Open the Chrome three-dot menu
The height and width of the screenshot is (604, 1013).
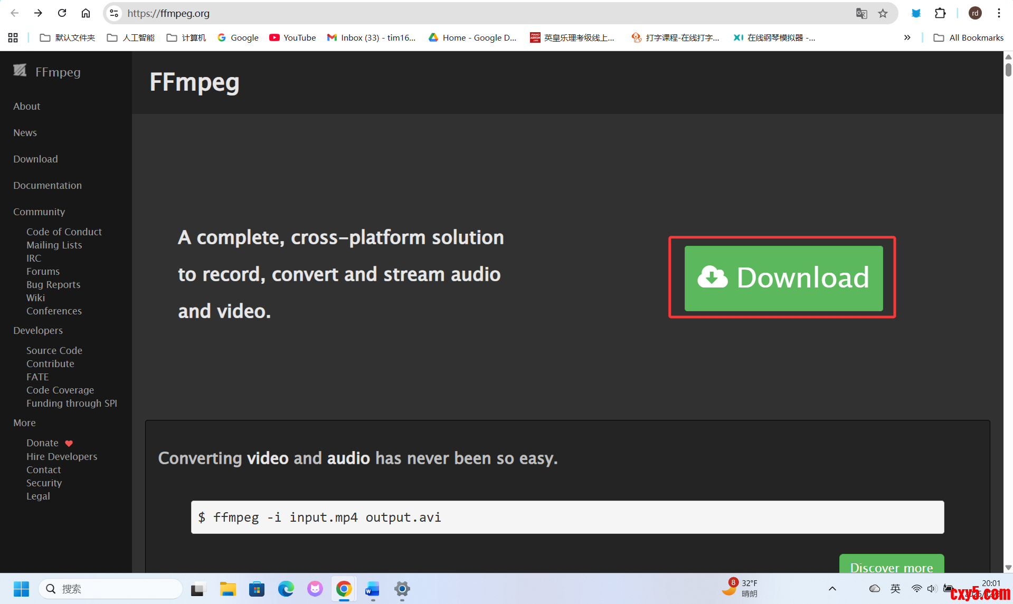pos(999,13)
